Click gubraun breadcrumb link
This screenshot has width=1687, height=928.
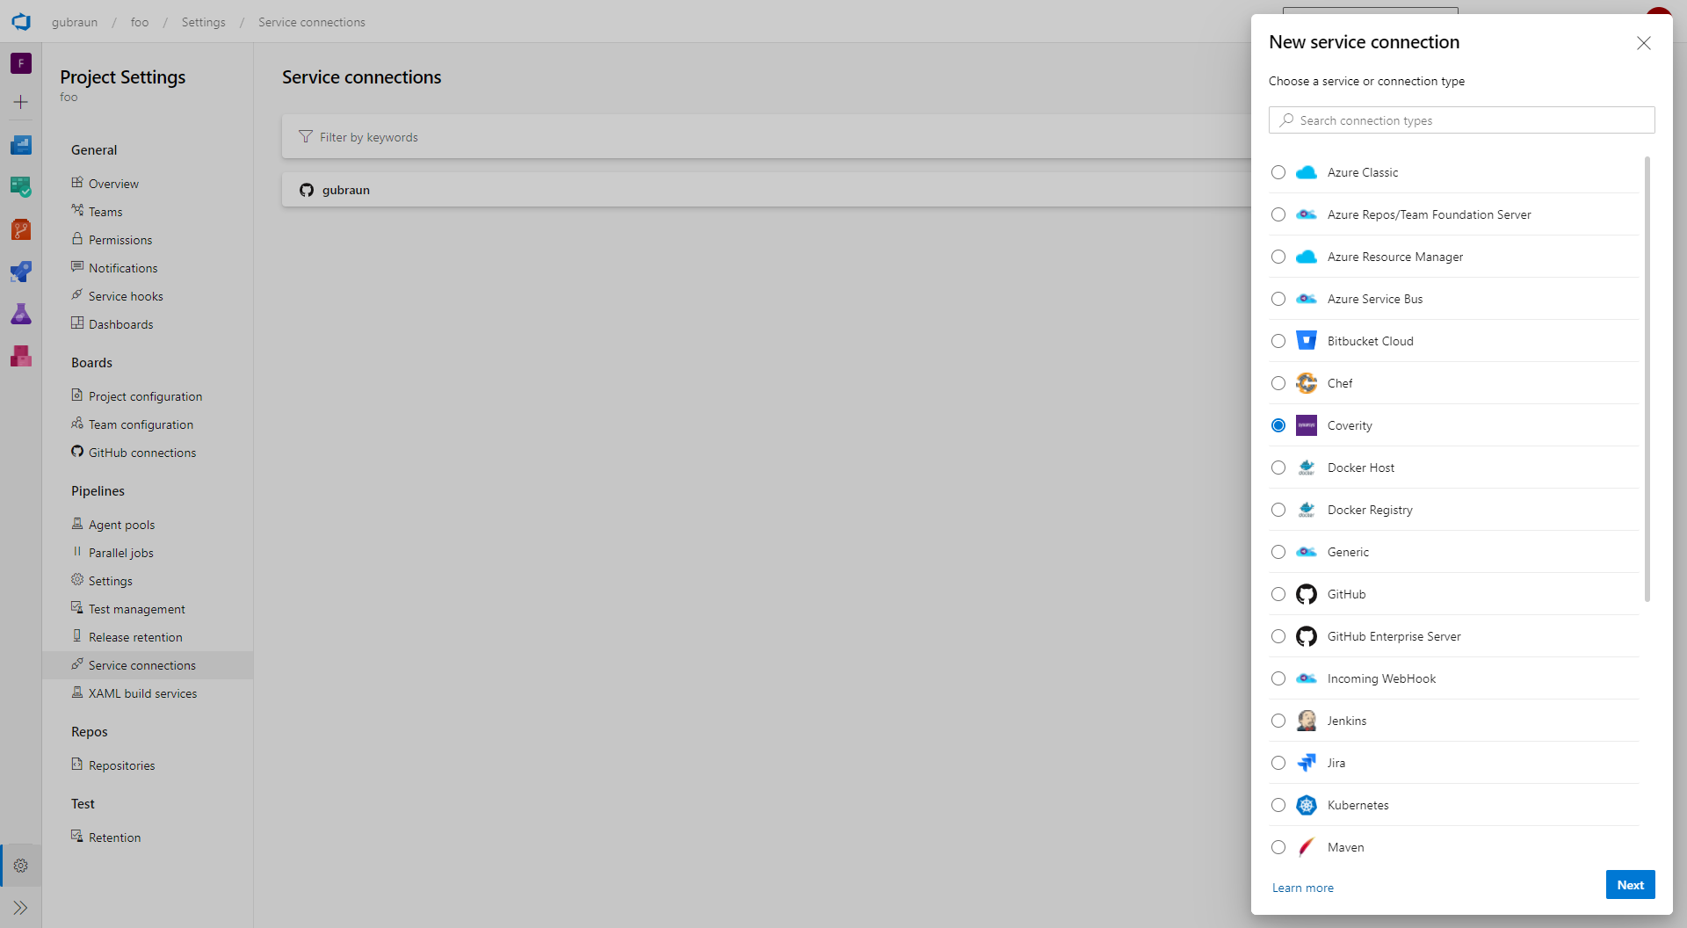[x=75, y=22]
